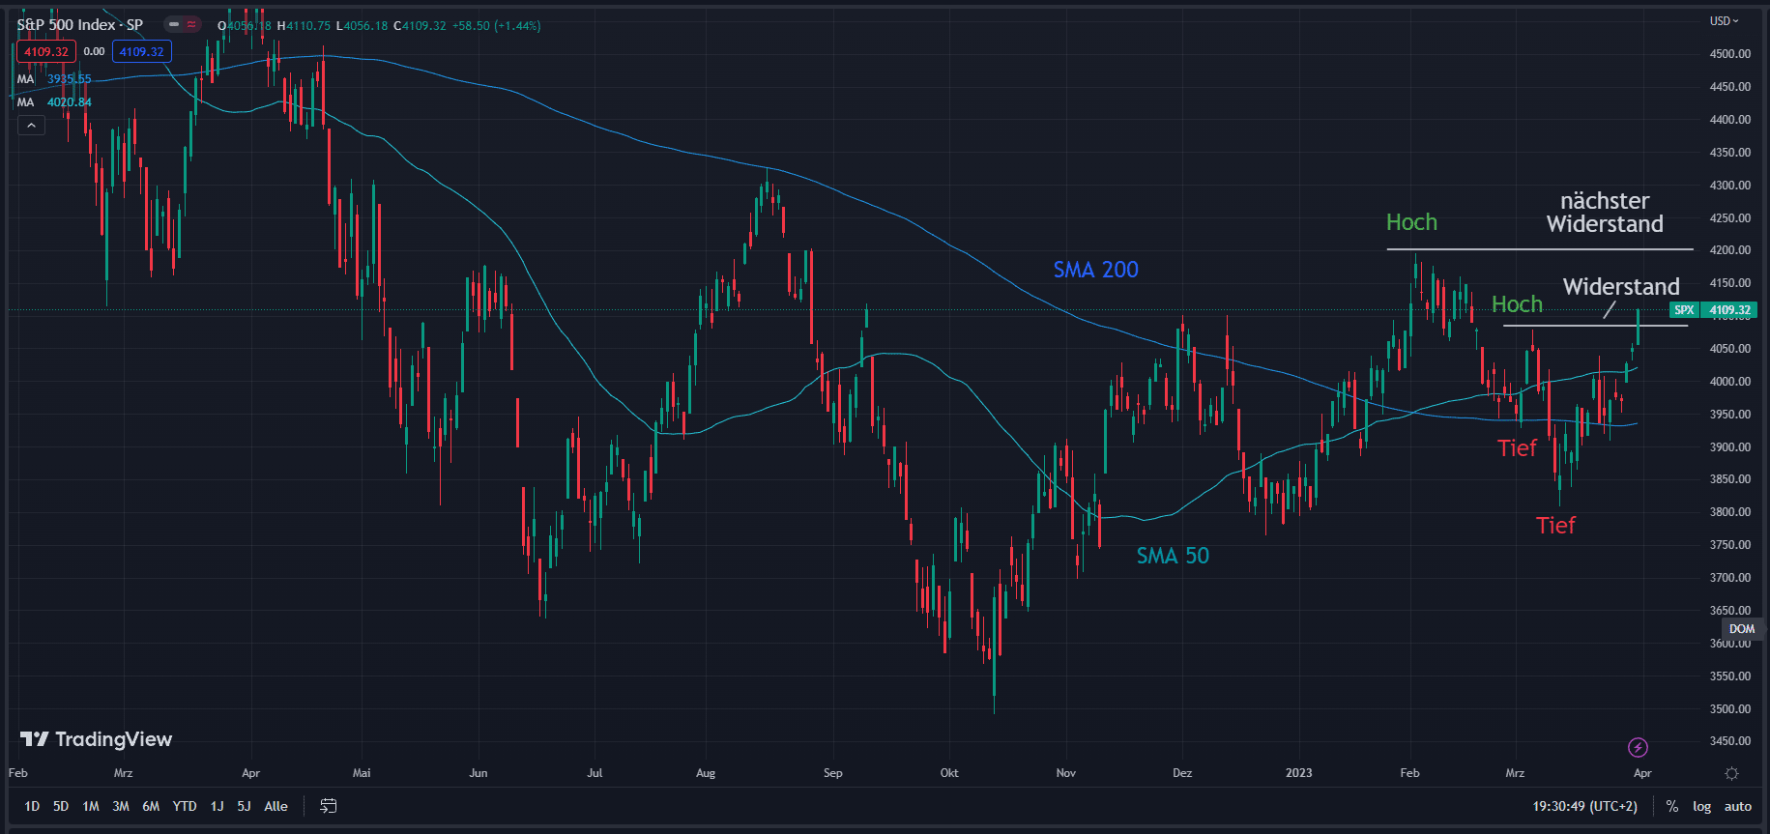Click the 3500.00 price axis label
The width and height of the screenshot is (1770, 834).
coord(1729,708)
